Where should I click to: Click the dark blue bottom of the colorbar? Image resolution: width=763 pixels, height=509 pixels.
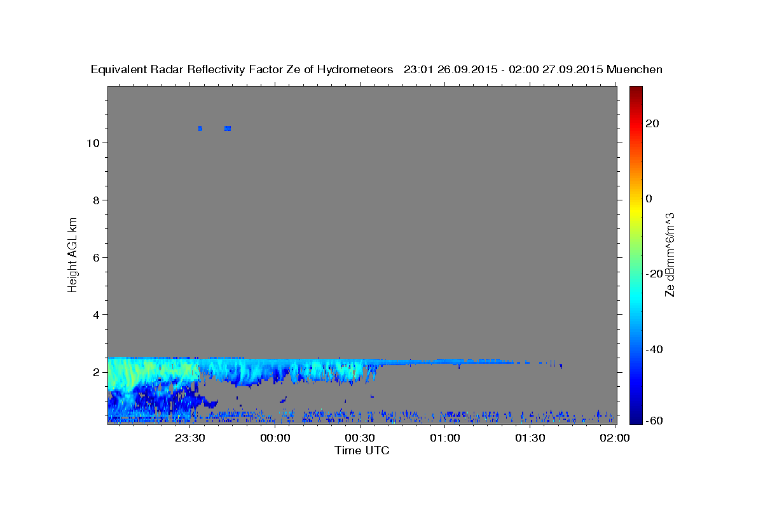click(635, 417)
